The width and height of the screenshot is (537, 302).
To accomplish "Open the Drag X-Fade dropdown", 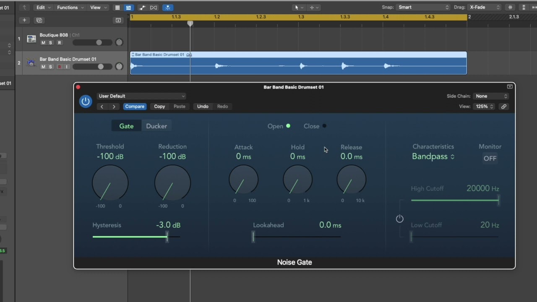I will click(484, 7).
